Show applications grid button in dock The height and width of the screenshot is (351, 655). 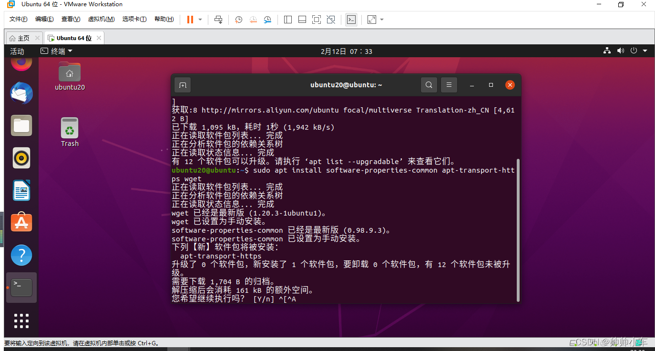(21, 320)
